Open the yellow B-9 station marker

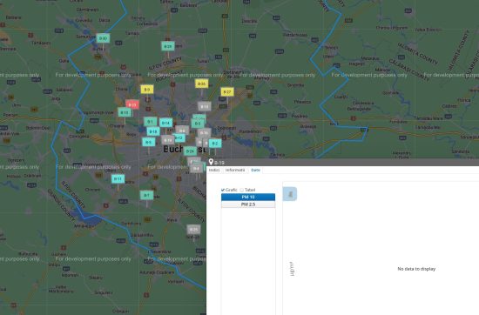coord(147,90)
